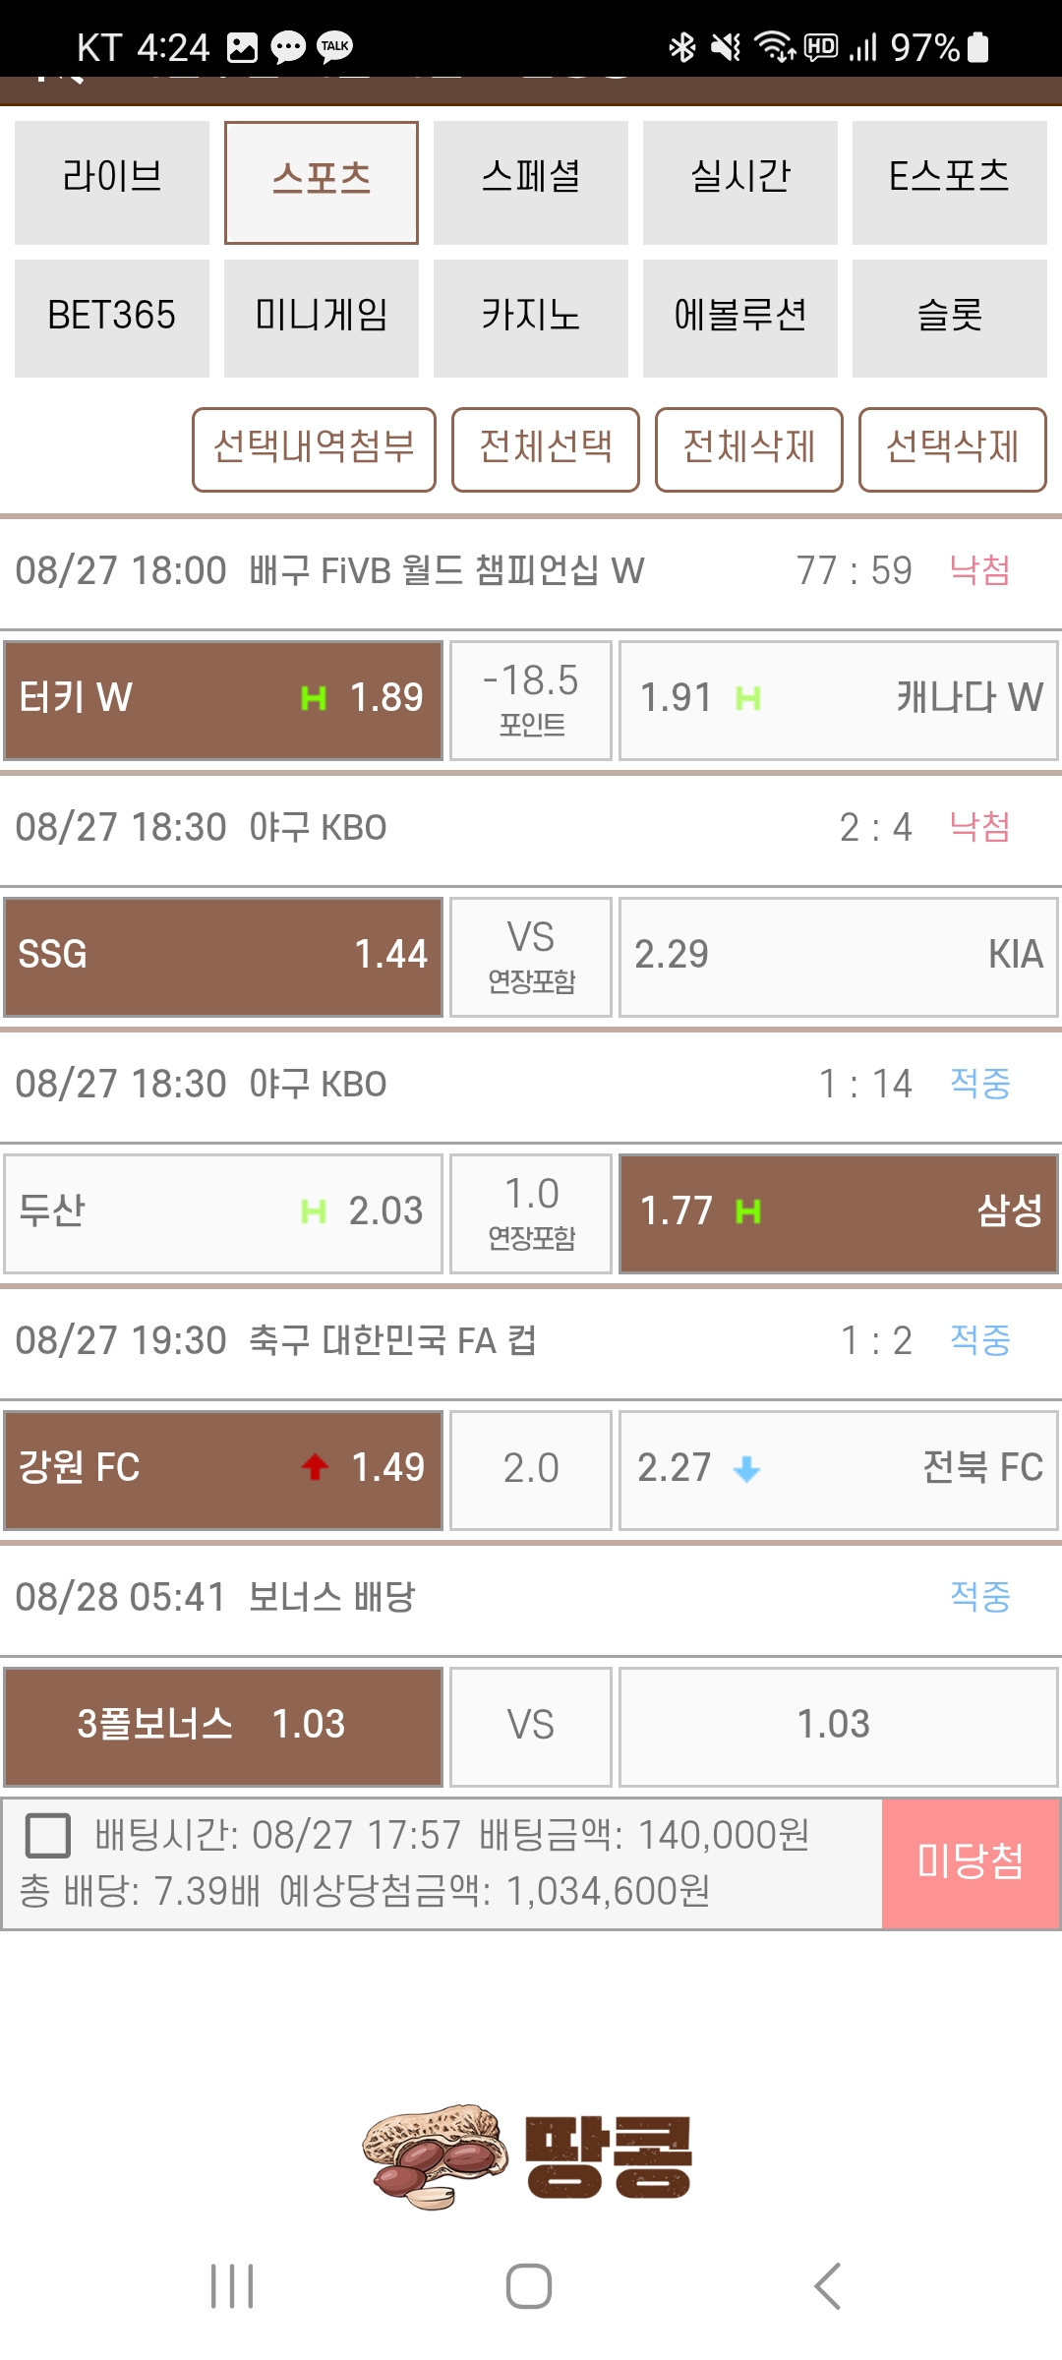Select the 삼성 1.77 odds cell

[838, 1213]
